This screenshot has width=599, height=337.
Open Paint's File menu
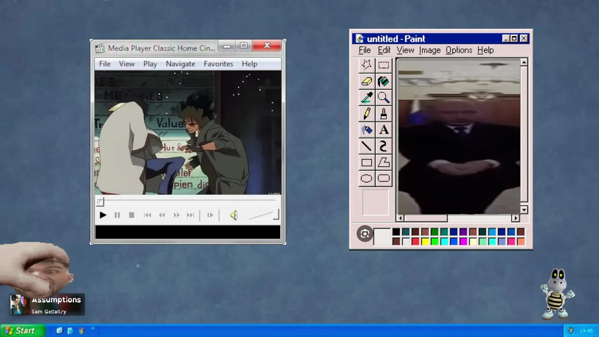pyautogui.click(x=365, y=50)
